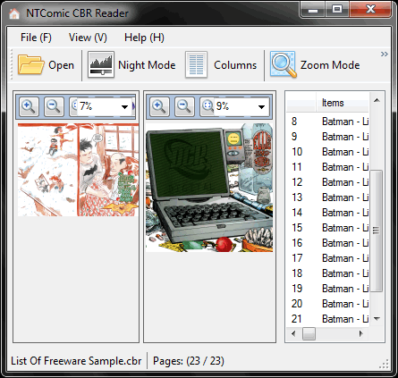Screen dimensions: 398x378
Task: Select page item row 12
Action: 327,182
